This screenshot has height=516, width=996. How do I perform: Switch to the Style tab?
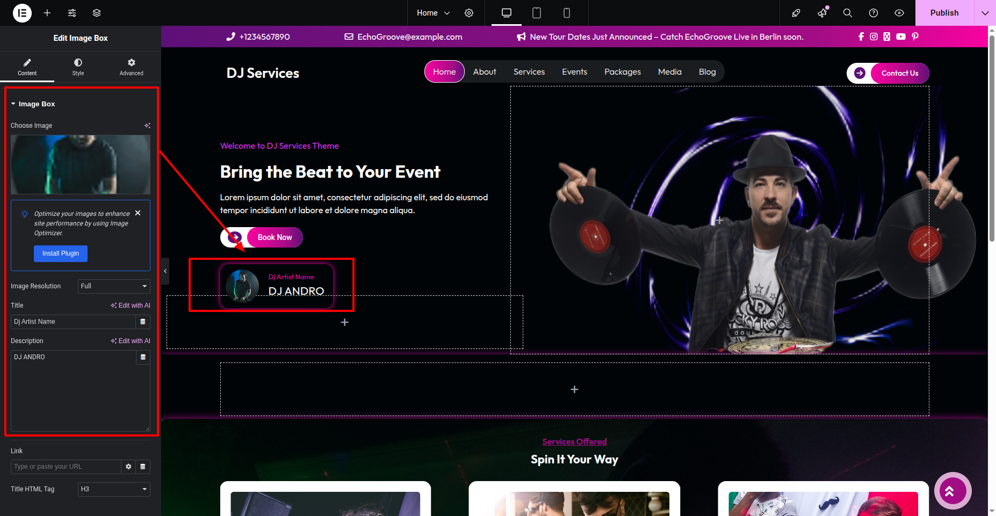pos(78,67)
